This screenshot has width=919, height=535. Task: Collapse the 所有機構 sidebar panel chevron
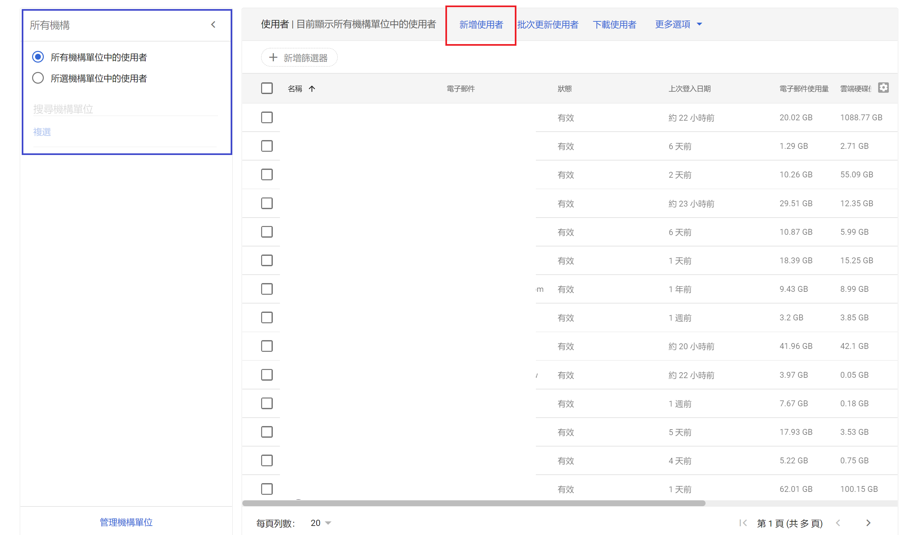coord(213,25)
